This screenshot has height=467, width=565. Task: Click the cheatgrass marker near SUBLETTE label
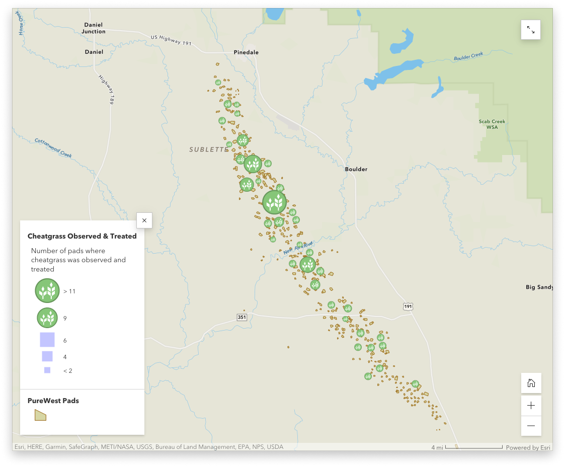click(x=229, y=144)
